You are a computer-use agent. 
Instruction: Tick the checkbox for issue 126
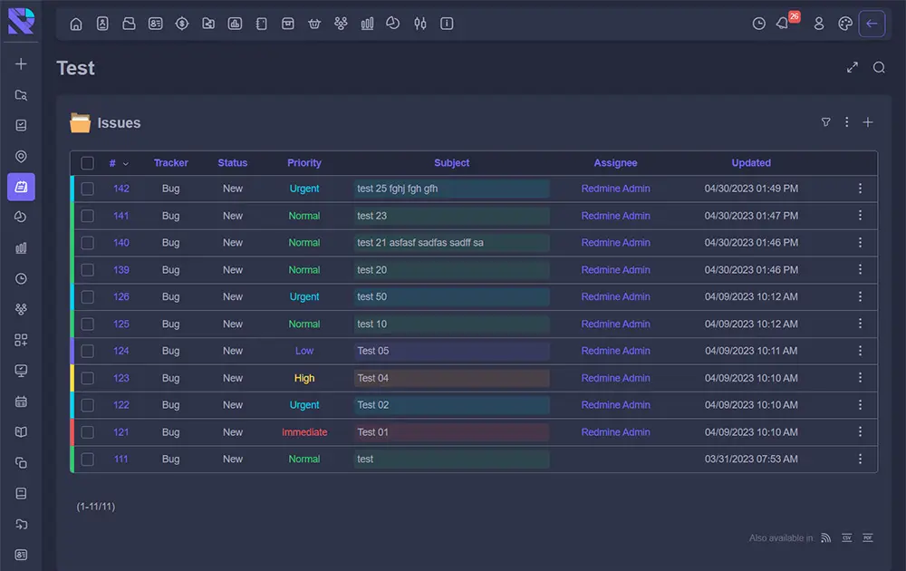pos(87,296)
